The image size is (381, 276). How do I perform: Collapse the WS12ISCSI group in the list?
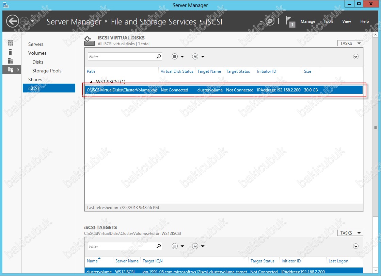coord(91,82)
